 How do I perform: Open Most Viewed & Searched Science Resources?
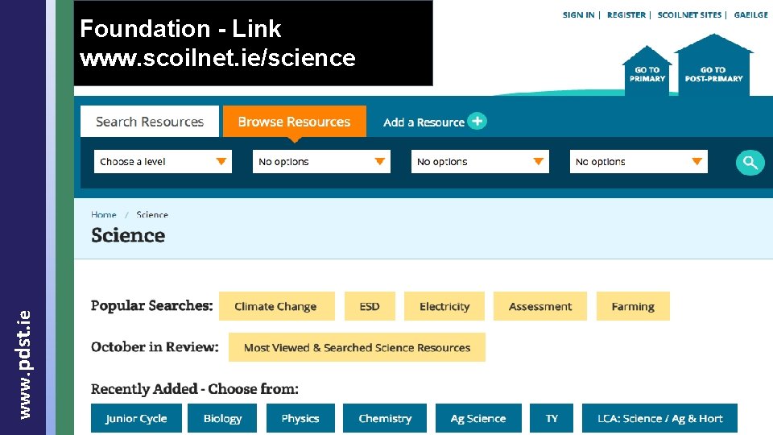point(357,347)
